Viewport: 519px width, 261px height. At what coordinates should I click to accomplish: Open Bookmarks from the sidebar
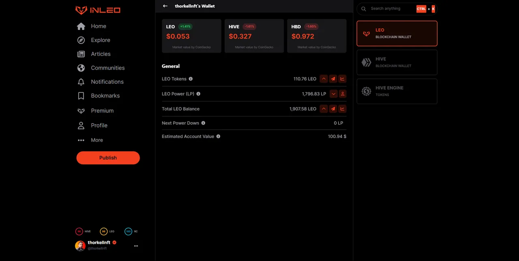[99, 96]
